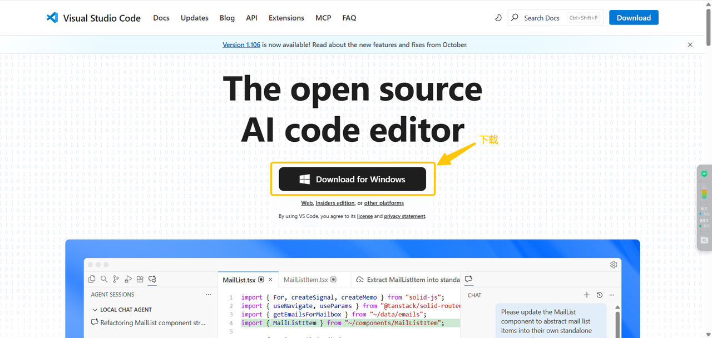The image size is (712, 338).
Task: Click the green shield icon on the side widget
Action: 704,174
